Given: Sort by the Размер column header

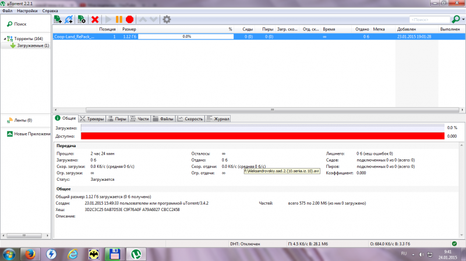Looking at the screenshot, I should 129,29.
